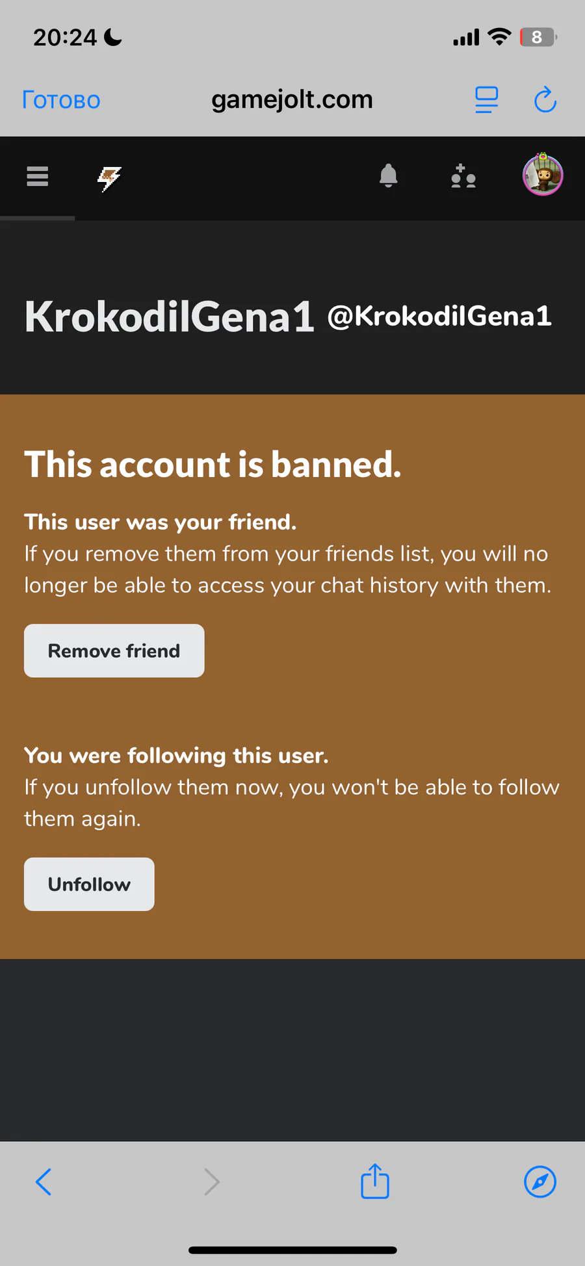Open the user avatar account menu
Screen dimensions: 585x1266
tap(543, 175)
